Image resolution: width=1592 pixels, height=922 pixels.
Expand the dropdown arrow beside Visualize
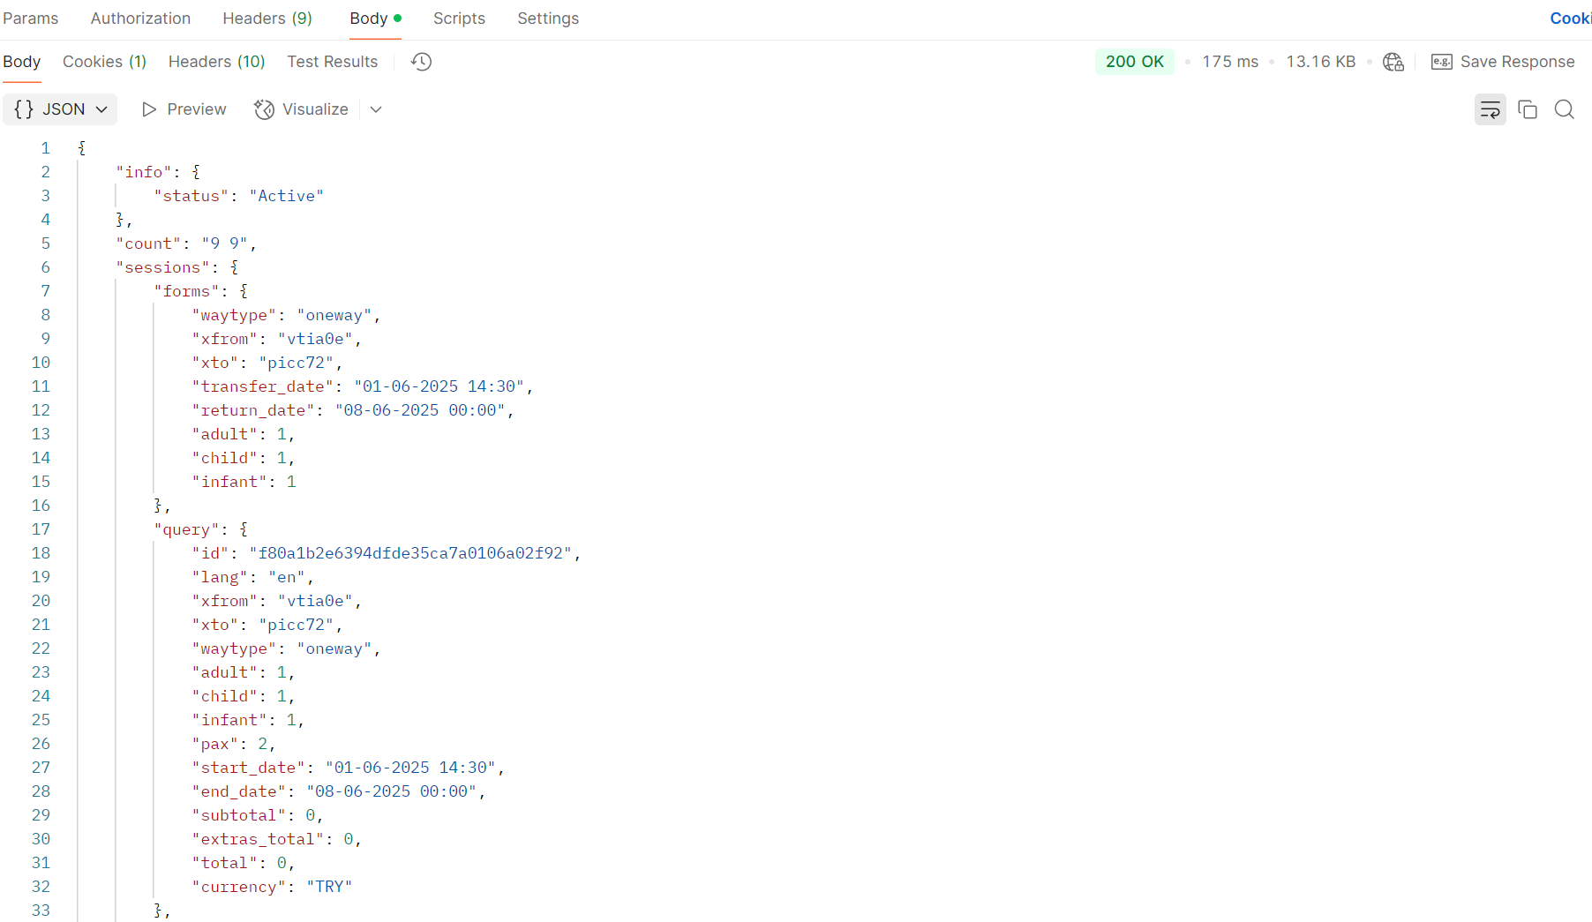pyautogui.click(x=376, y=109)
